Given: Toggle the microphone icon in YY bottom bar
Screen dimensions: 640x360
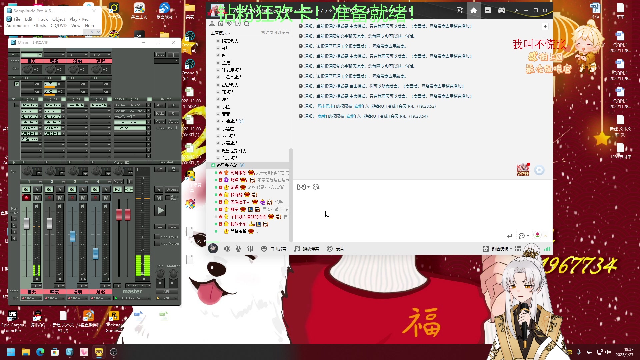Looking at the screenshot, I should coord(238,249).
